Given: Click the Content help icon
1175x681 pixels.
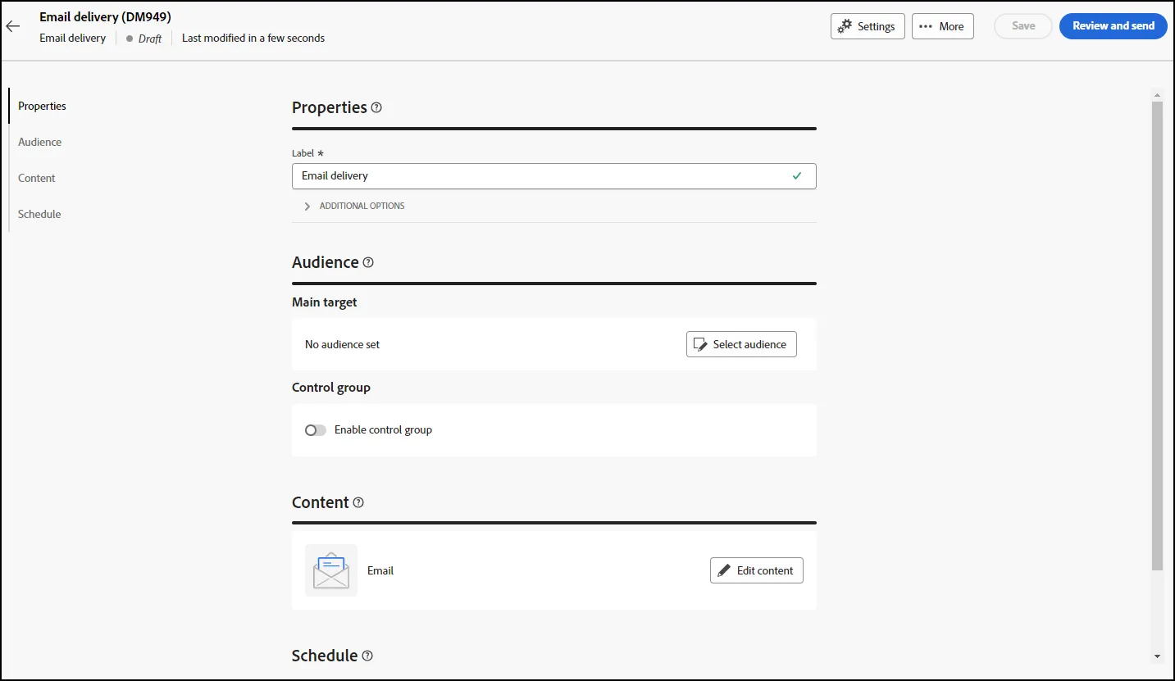Looking at the screenshot, I should click(358, 502).
